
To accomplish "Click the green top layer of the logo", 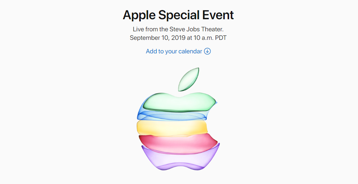I will coord(179,102).
